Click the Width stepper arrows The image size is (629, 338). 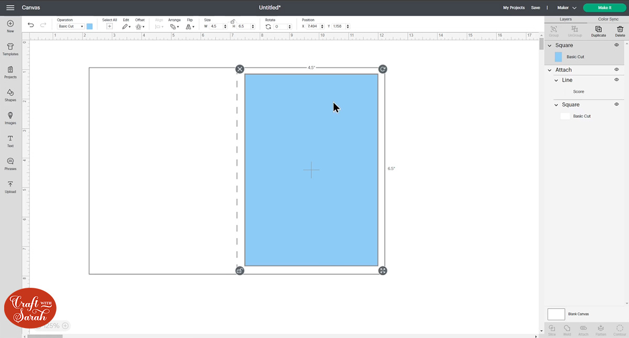[x=226, y=26]
